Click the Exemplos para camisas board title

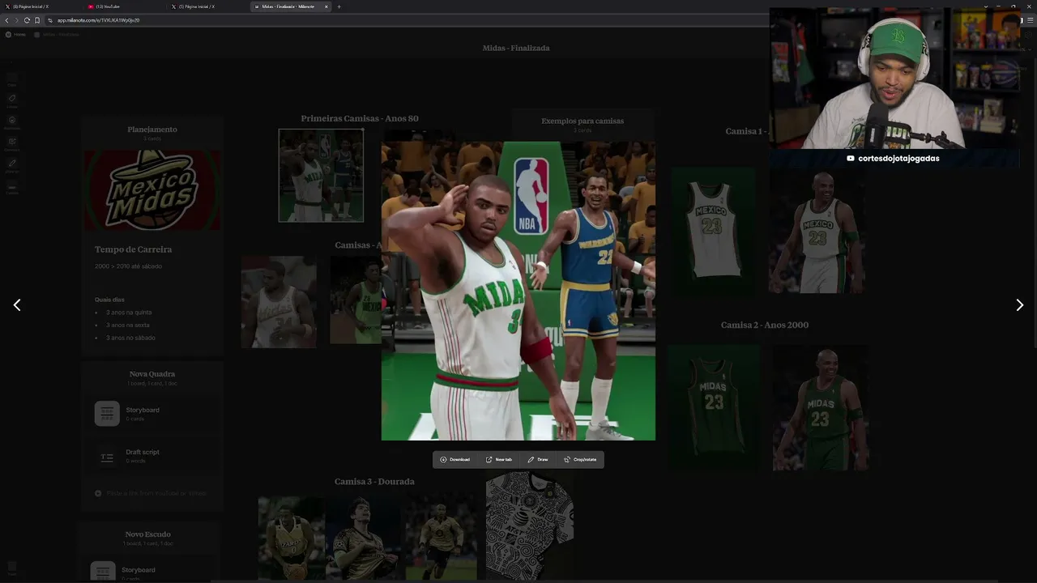pyautogui.click(x=583, y=121)
